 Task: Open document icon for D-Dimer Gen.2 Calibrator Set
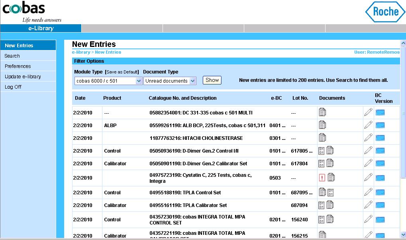click(330, 163)
